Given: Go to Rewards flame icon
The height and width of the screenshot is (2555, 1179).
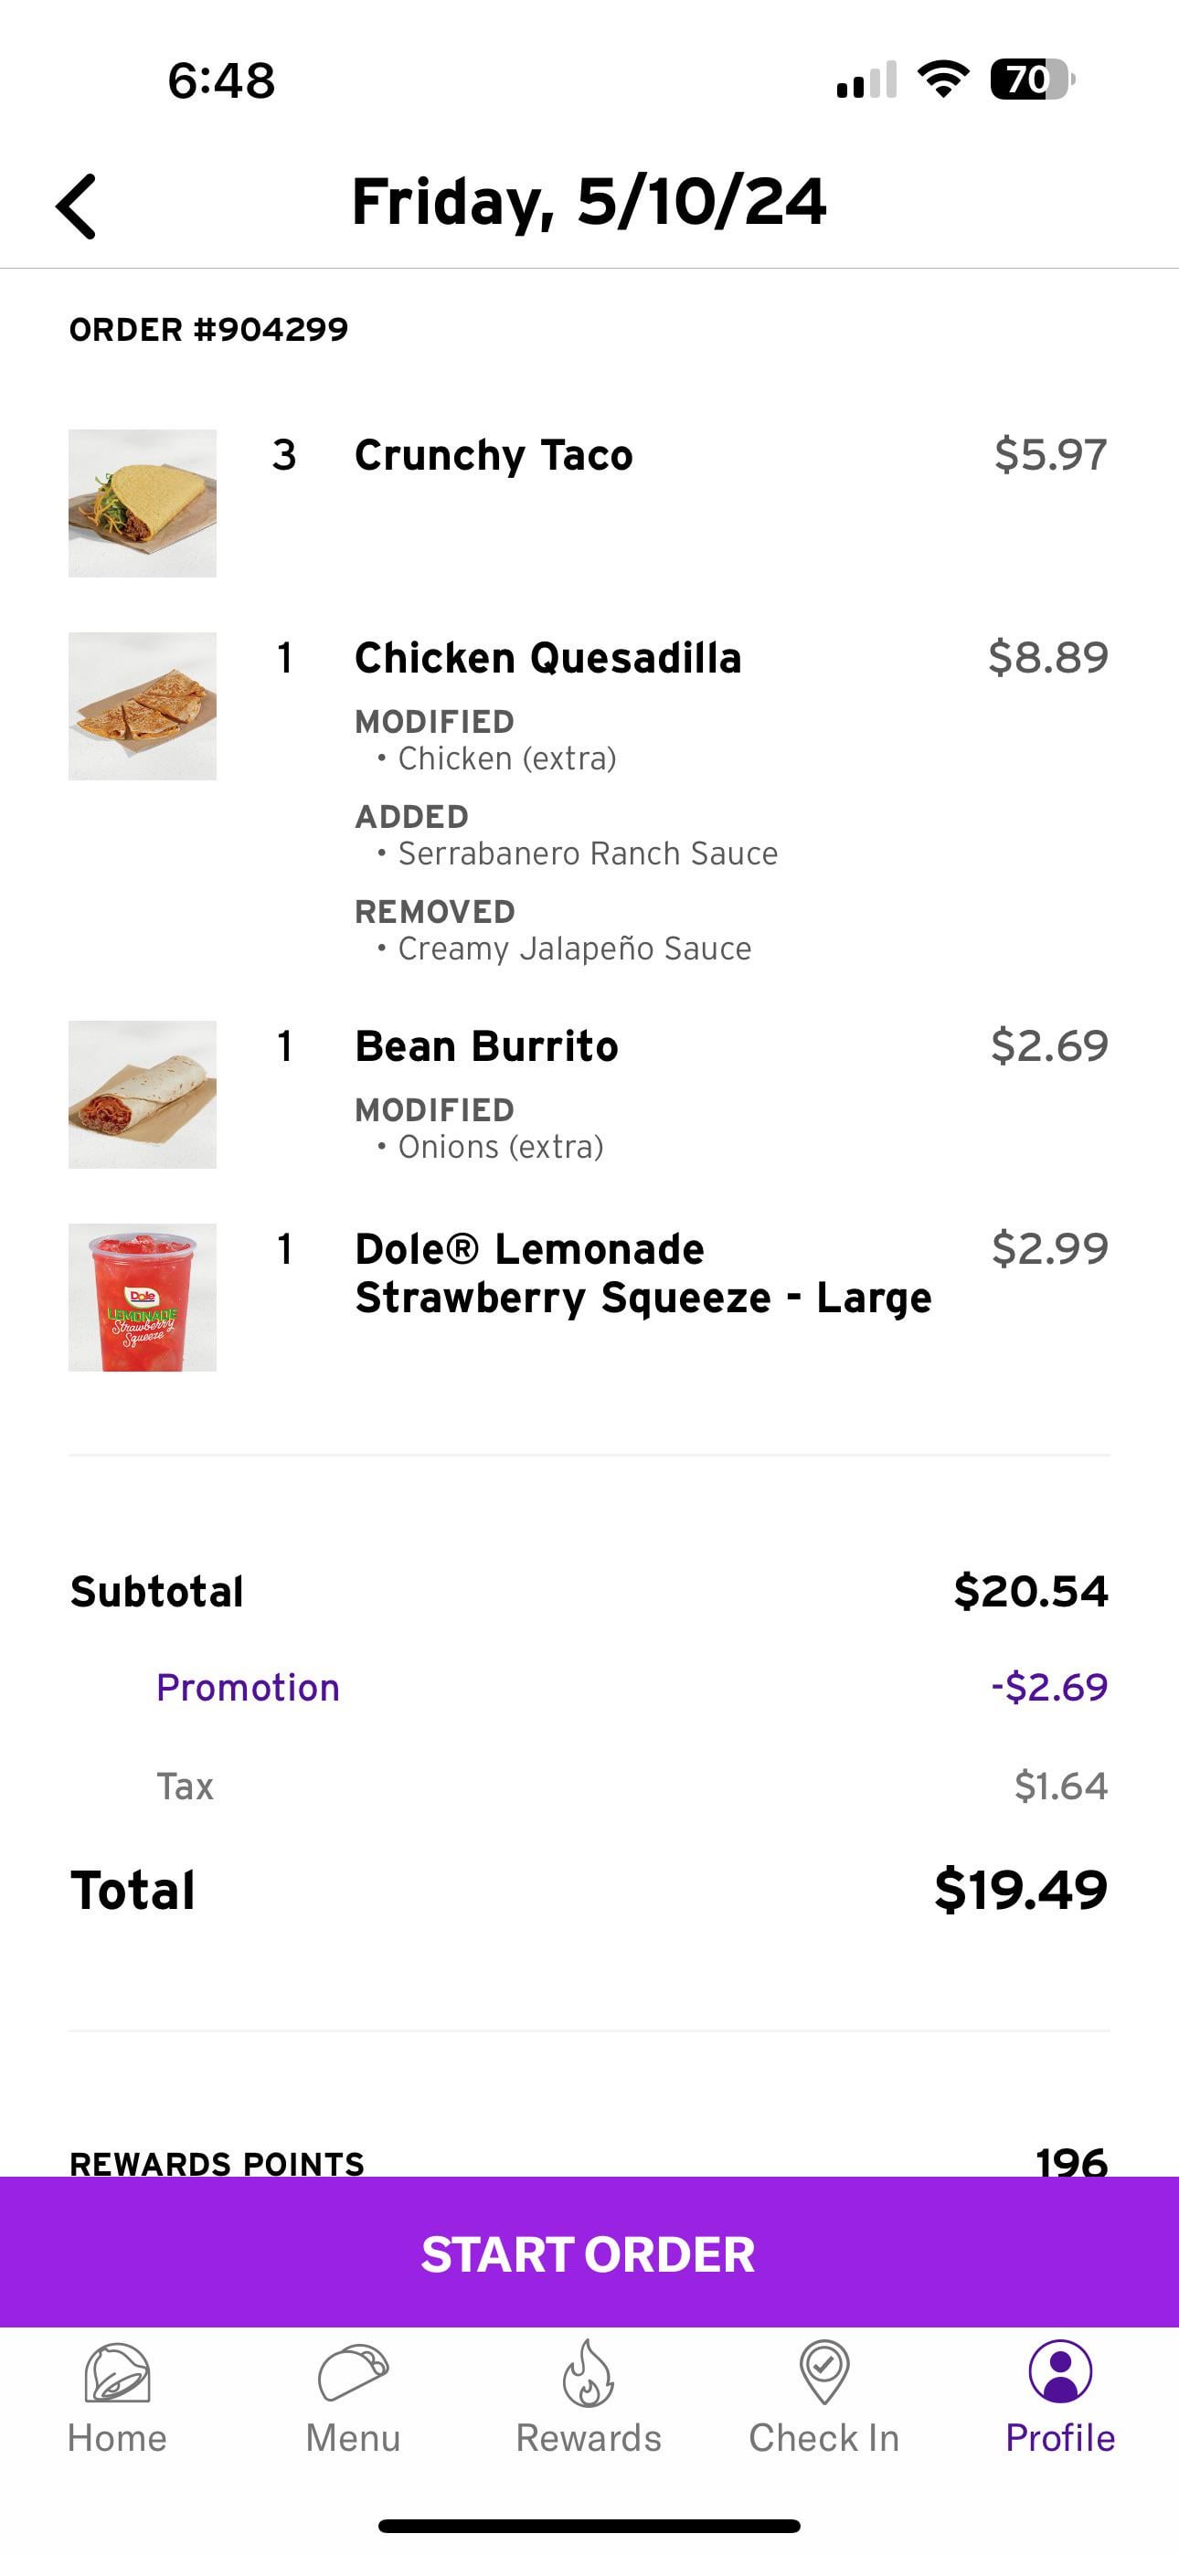Looking at the screenshot, I should click(589, 2373).
